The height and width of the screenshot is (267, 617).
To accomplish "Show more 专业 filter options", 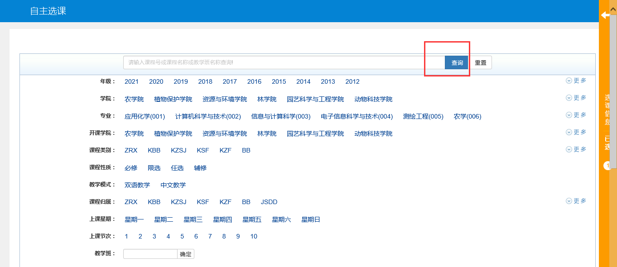I will (x=576, y=115).
